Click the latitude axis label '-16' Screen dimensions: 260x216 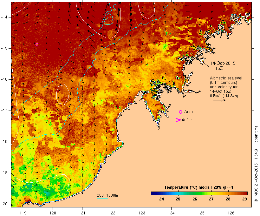pos(4,79)
